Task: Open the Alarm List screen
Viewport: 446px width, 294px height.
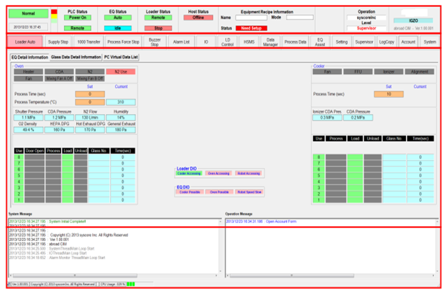Action: [180, 42]
